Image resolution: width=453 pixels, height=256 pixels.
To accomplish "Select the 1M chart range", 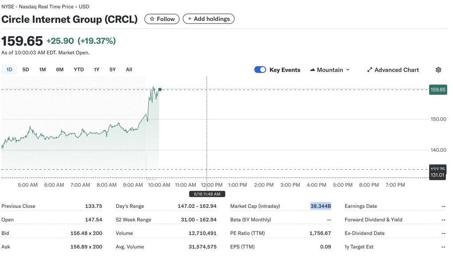I will [x=42, y=69].
